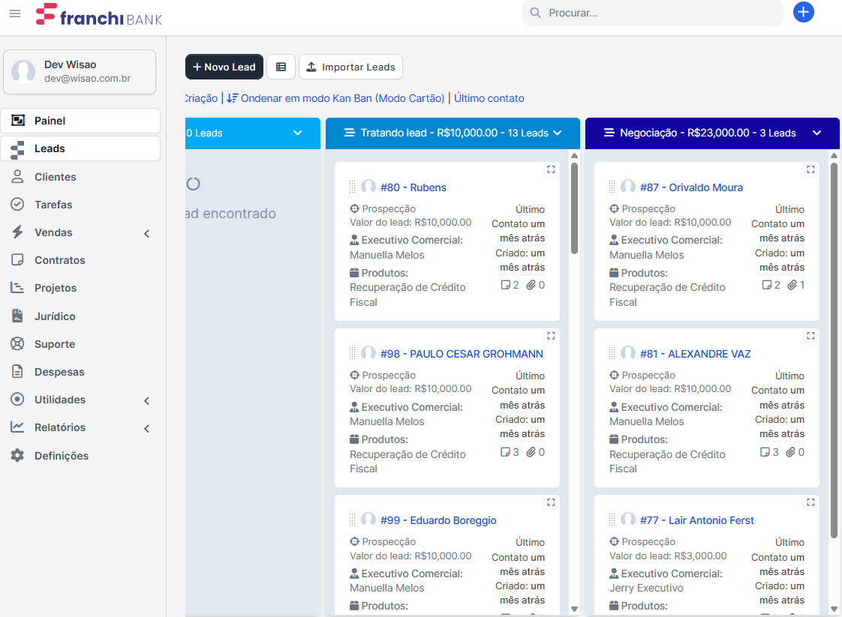Expand card #81 - ALEXANDRE VAZ icon

click(x=810, y=336)
